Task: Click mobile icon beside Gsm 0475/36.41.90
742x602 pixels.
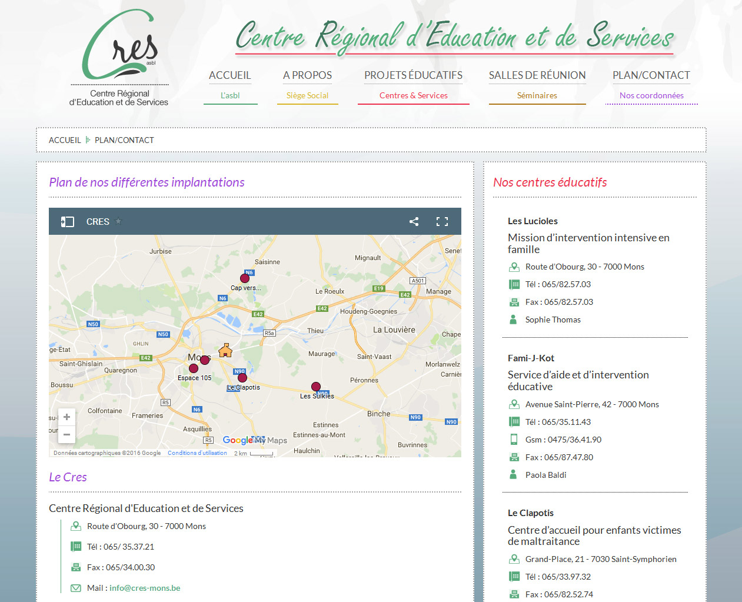Action: coord(514,440)
